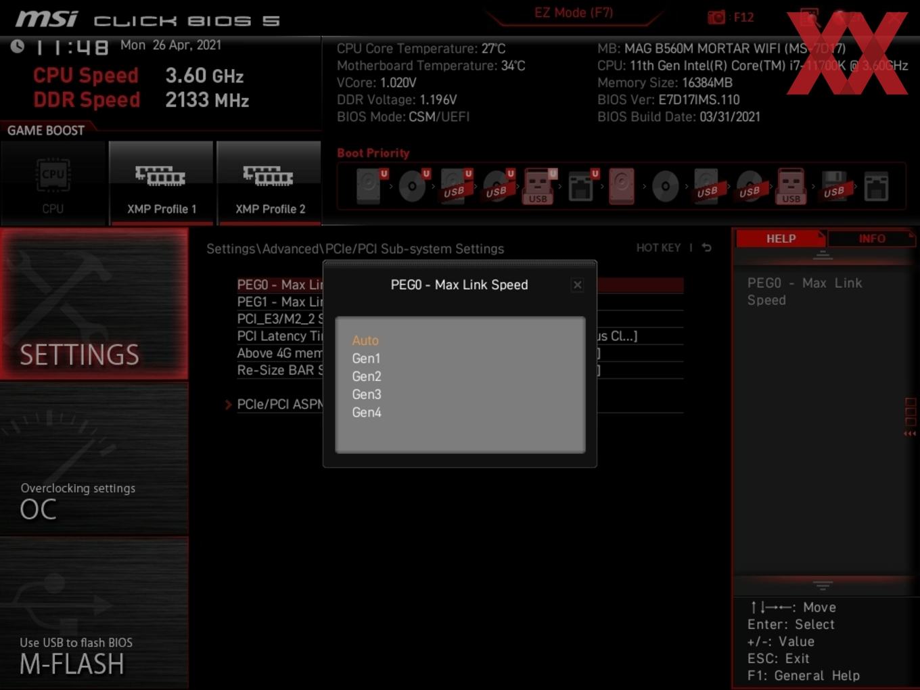Select the legacy CD/DVD boot icon without U badge
Viewport: 920px width, 690px height.
coord(665,186)
